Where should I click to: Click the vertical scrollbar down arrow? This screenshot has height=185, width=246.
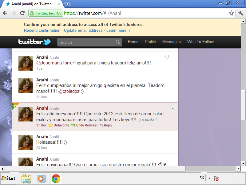pyautogui.click(x=243, y=164)
